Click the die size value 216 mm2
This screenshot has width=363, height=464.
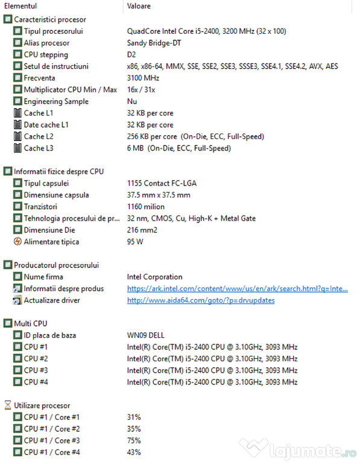[x=142, y=230]
